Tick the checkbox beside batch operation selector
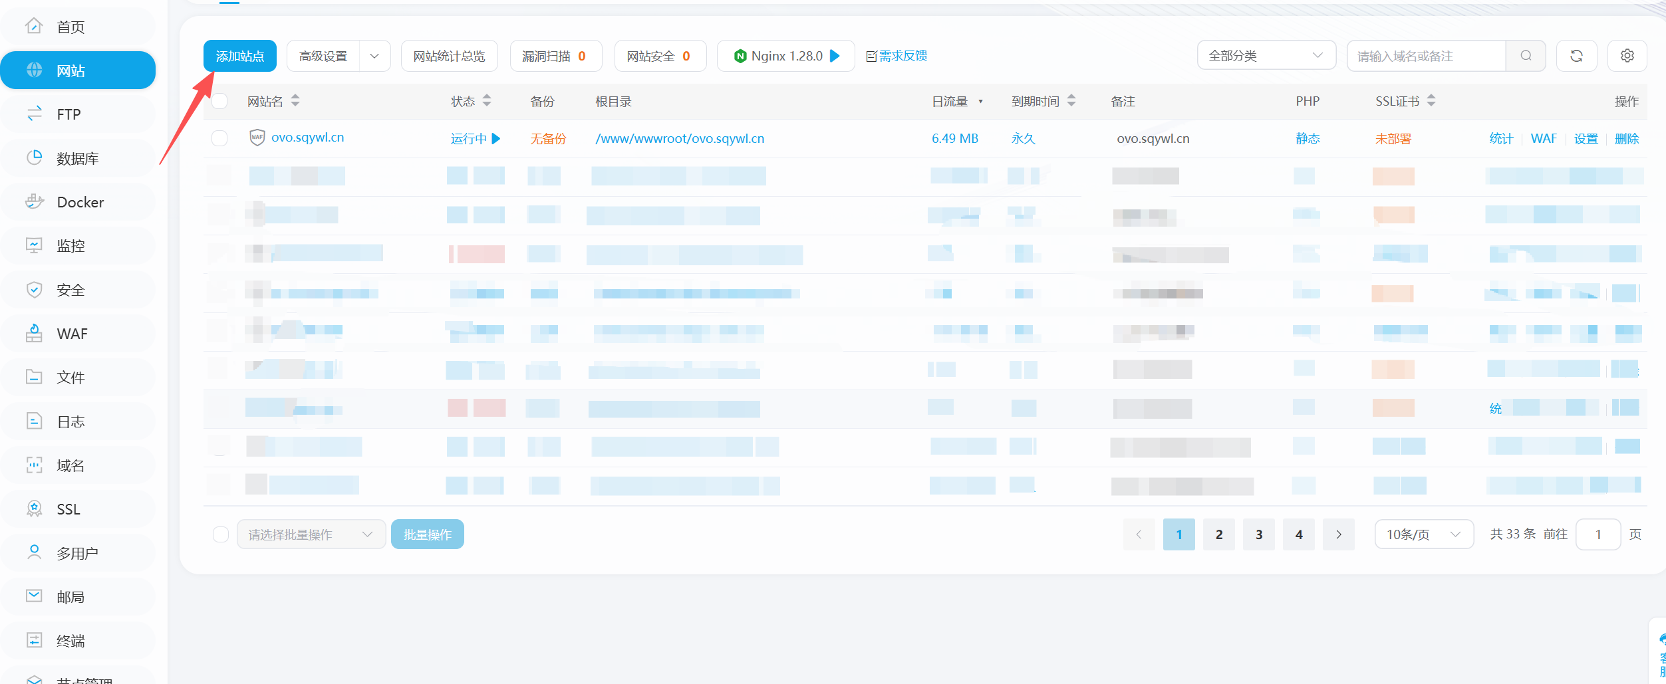 coord(221,534)
